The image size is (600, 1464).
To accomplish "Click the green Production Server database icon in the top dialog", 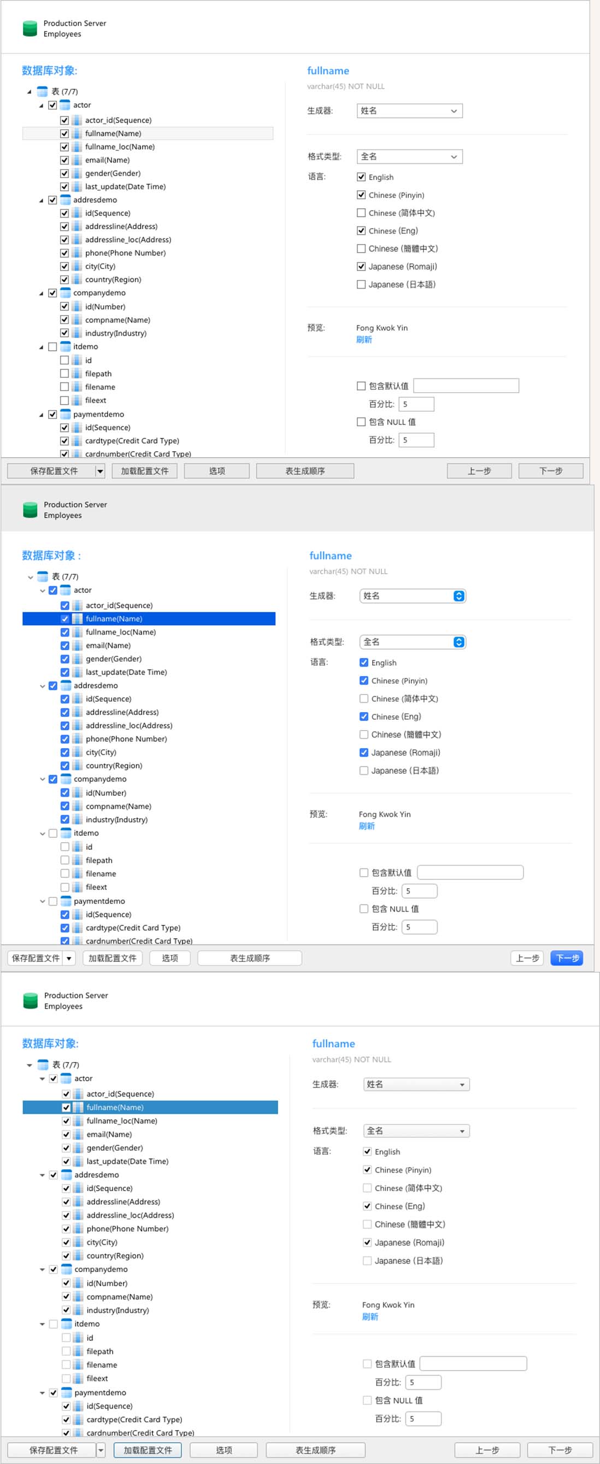I will (30, 28).
